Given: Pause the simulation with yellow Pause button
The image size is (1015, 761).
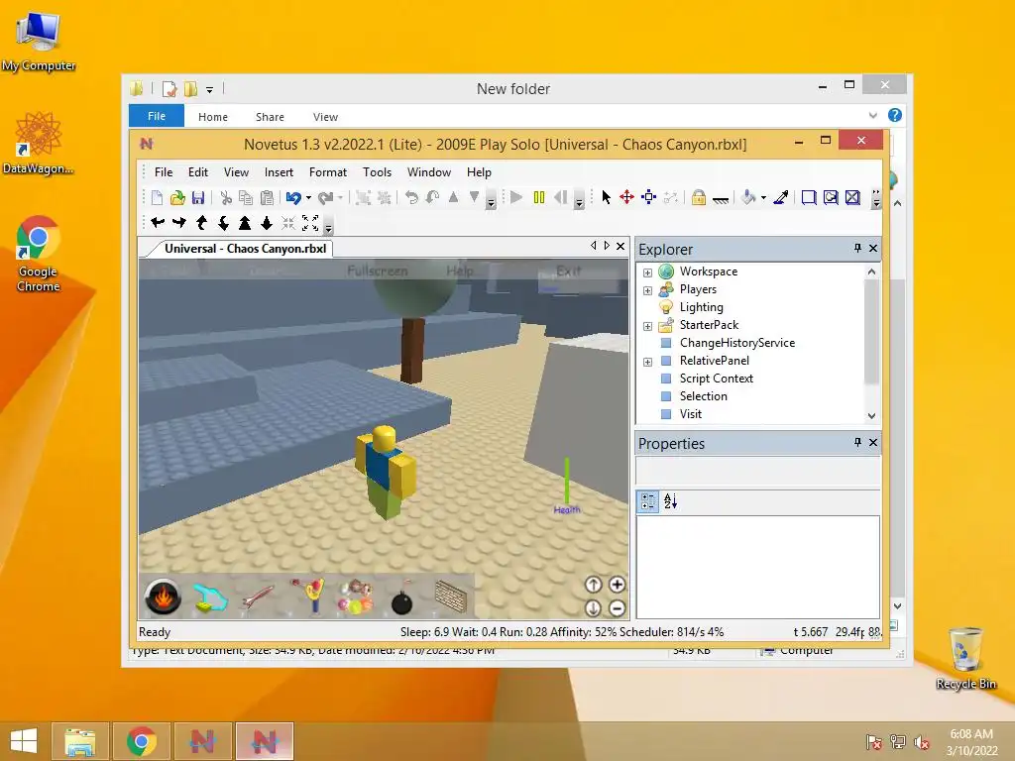Looking at the screenshot, I should [x=538, y=197].
